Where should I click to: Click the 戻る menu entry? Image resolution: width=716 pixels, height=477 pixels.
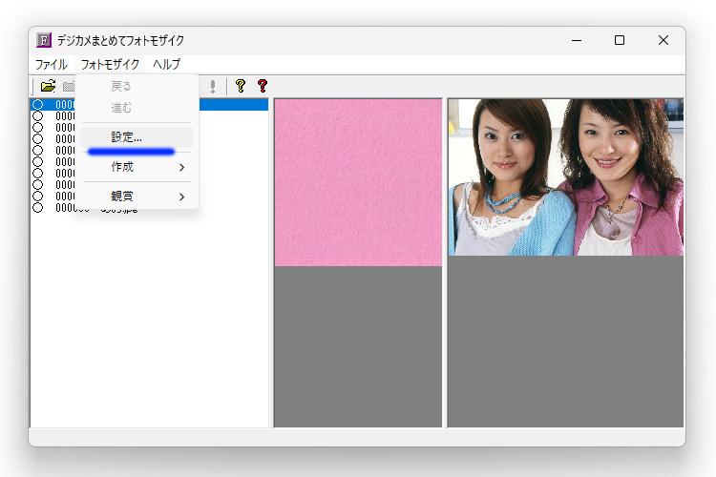[x=121, y=87]
